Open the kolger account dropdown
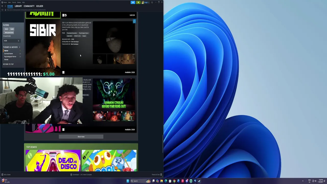Image resolution: width=327 pixels, height=184 pixels. pyautogui.click(x=145, y=2)
